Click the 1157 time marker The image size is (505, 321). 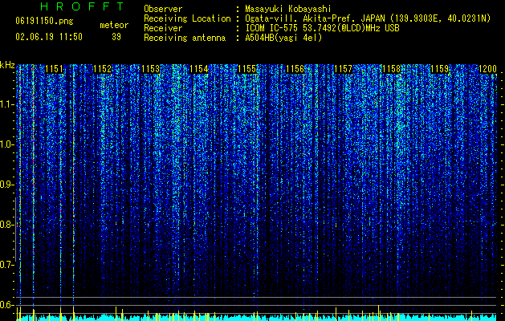344,69
